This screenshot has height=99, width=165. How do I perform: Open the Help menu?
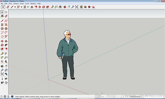[39, 4]
